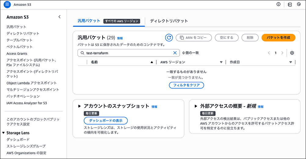This screenshot has height=159, width=306.
Task: Expand アカウントのスナップショット section
Action: tap(79, 106)
